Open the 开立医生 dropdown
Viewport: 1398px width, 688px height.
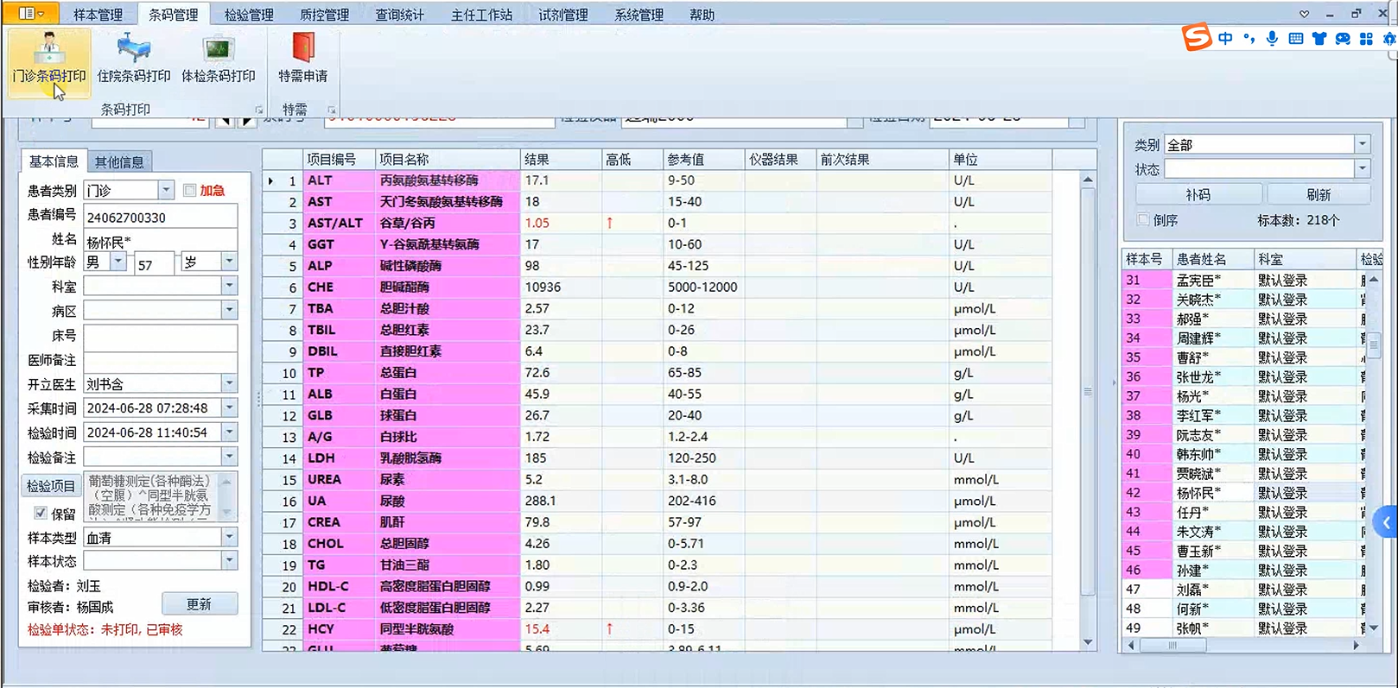tap(229, 383)
